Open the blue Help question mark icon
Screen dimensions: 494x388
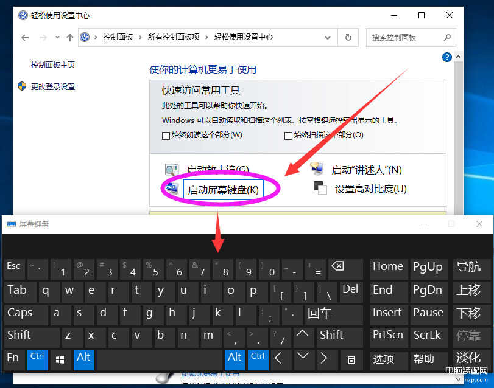[x=446, y=57]
